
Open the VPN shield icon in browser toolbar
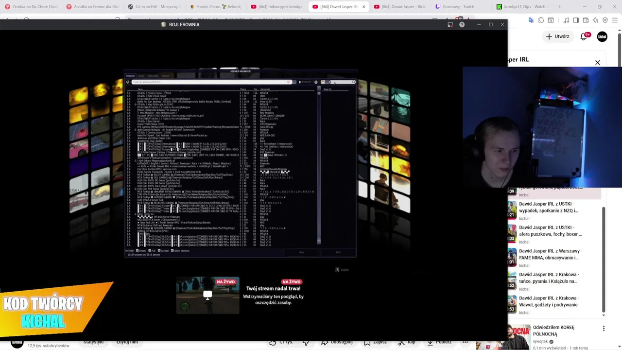tap(605, 20)
